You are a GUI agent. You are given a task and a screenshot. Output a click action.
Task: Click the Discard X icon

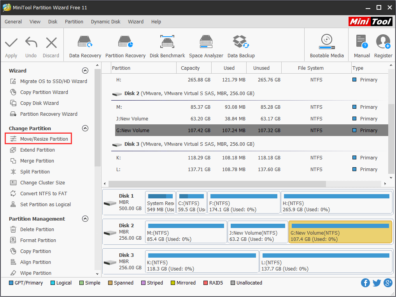pyautogui.click(x=51, y=42)
